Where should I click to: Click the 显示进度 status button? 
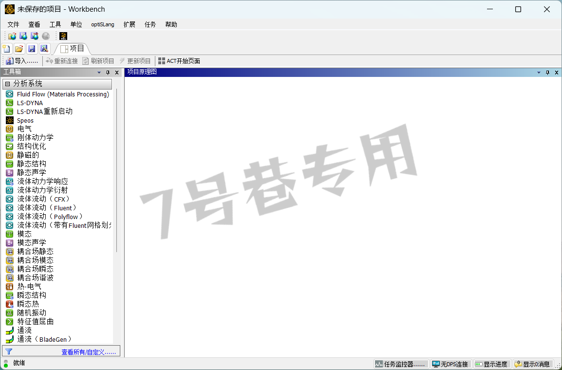492,364
